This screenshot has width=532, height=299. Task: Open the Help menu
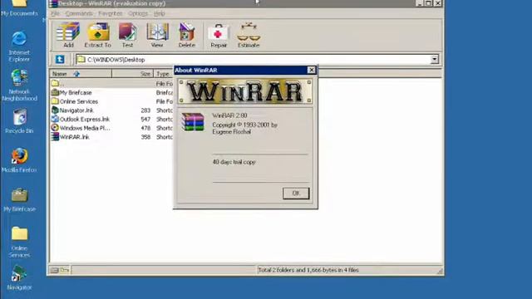159,13
